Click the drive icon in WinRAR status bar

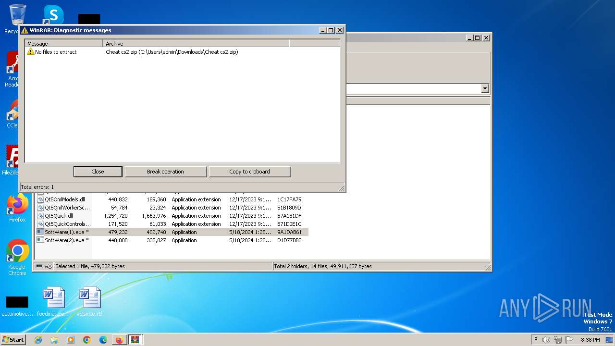[x=39, y=266]
